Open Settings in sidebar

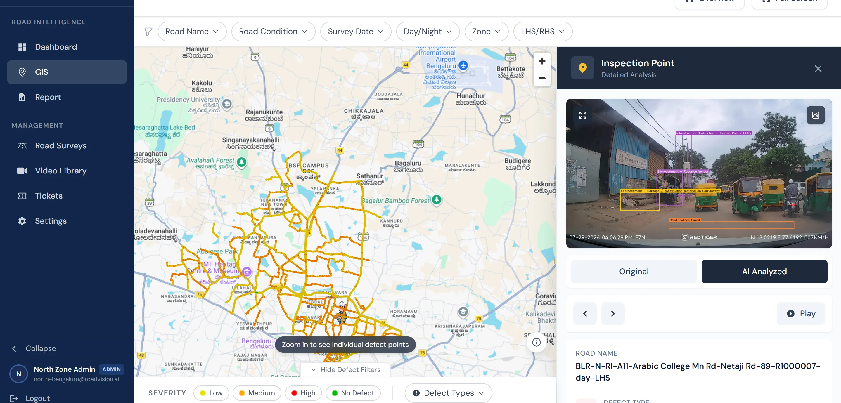pyautogui.click(x=67, y=221)
